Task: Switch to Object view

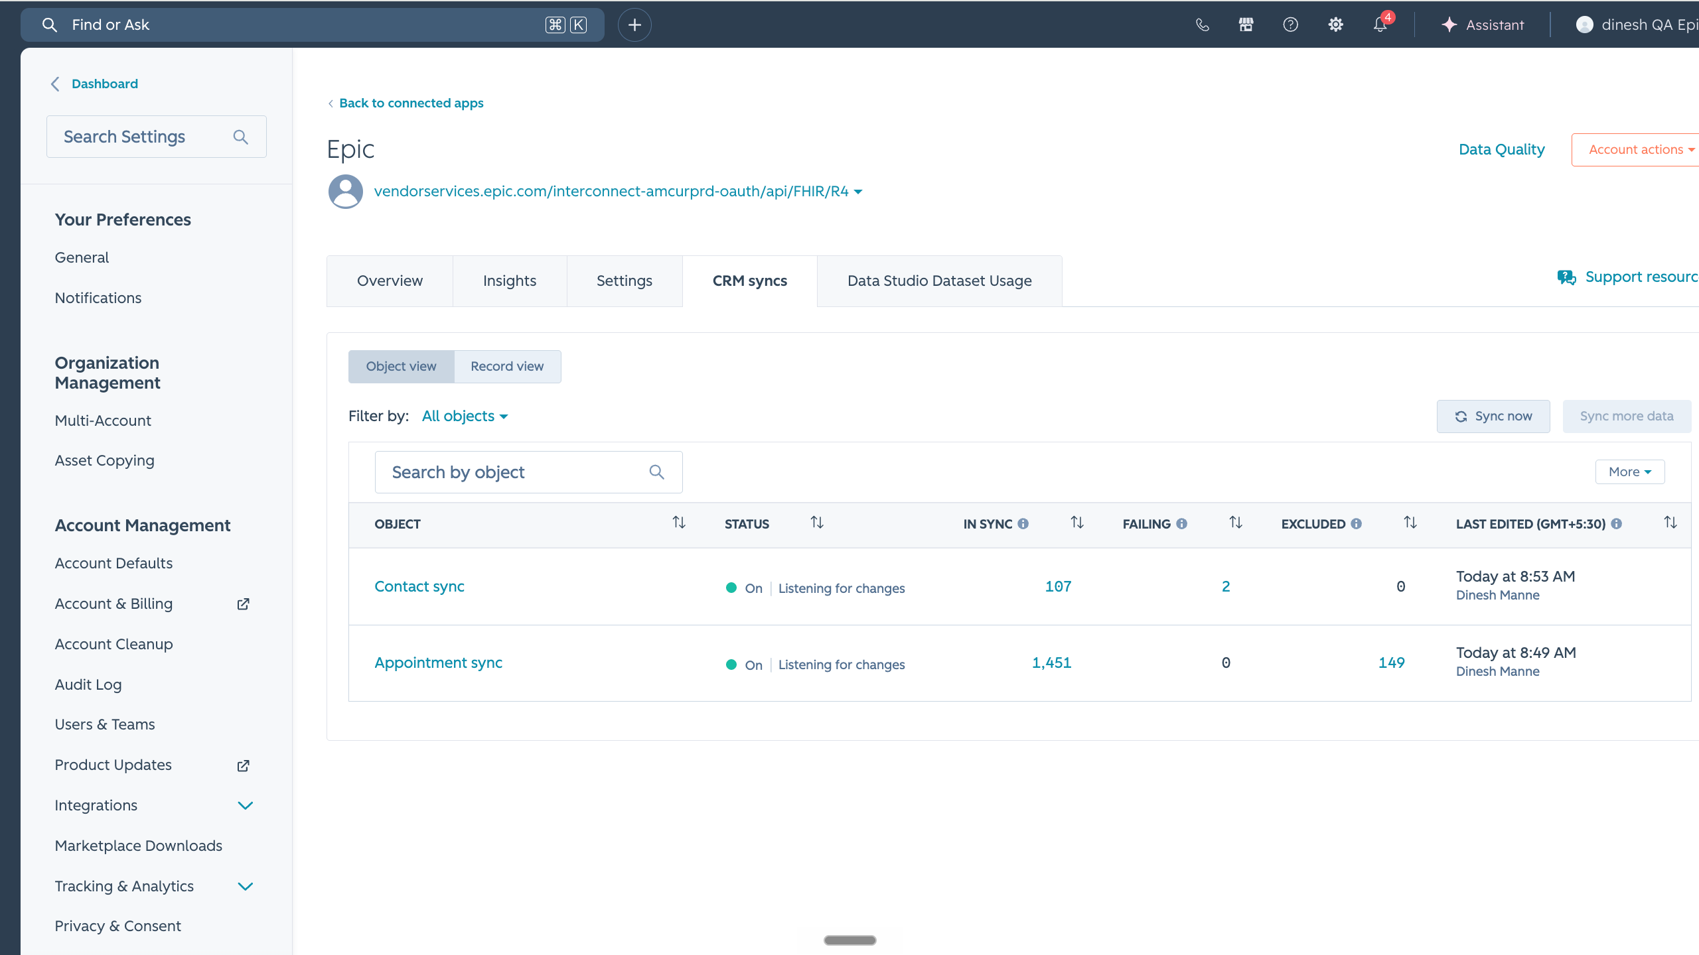Action: pyautogui.click(x=402, y=367)
